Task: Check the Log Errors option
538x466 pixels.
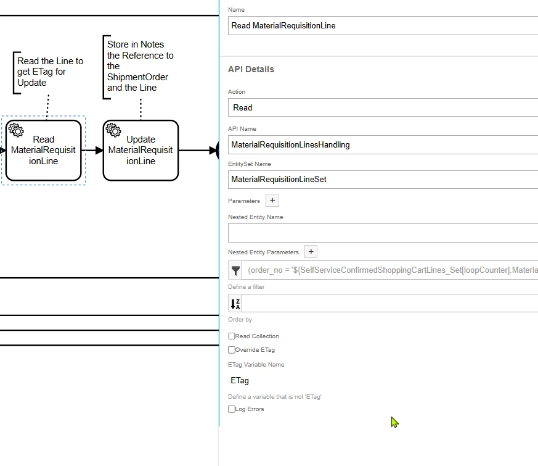Action: (x=232, y=409)
